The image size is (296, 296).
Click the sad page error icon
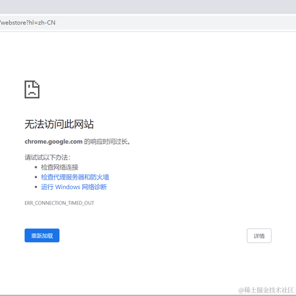(32, 89)
